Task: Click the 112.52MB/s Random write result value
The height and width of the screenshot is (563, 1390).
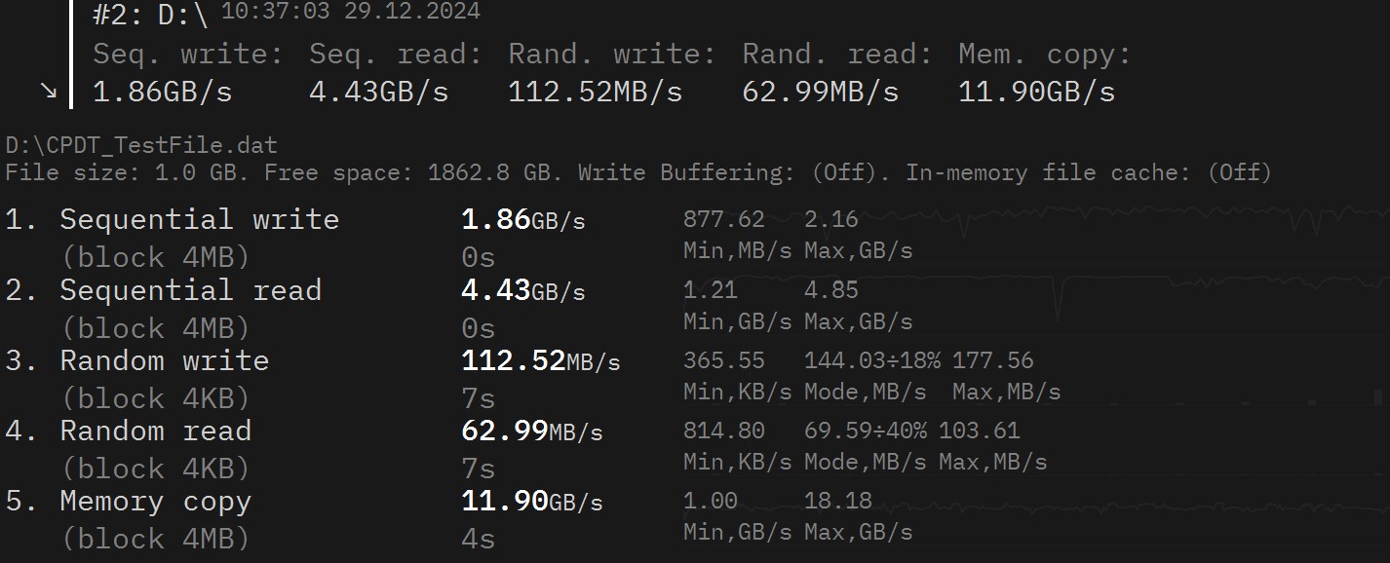Action: 540,361
